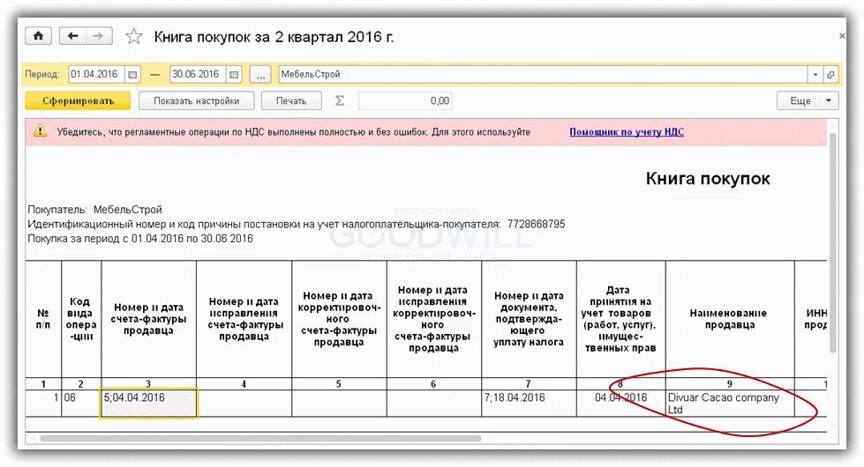The width and height of the screenshot is (864, 467).
Task: Click header Номер и дата корректировочного счета-фактуры
Action: pos(339,319)
